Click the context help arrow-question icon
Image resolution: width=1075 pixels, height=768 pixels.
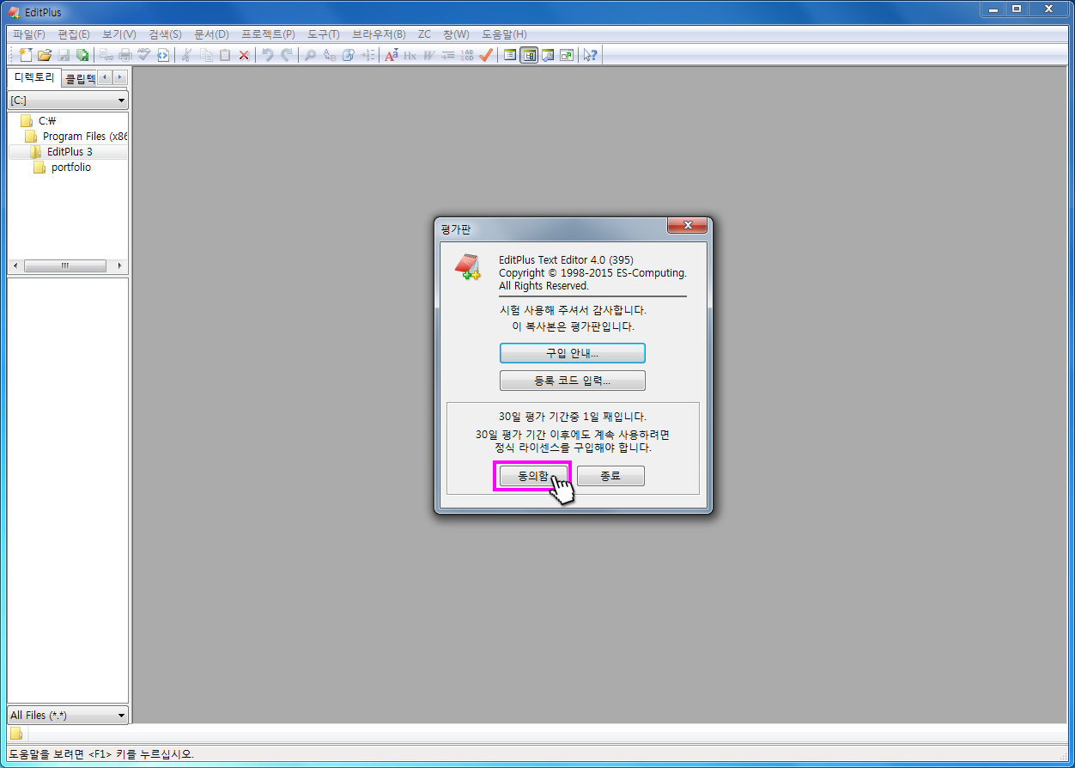pyautogui.click(x=590, y=55)
